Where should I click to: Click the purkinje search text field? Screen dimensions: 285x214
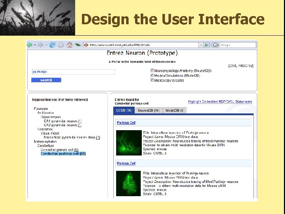point(73,72)
